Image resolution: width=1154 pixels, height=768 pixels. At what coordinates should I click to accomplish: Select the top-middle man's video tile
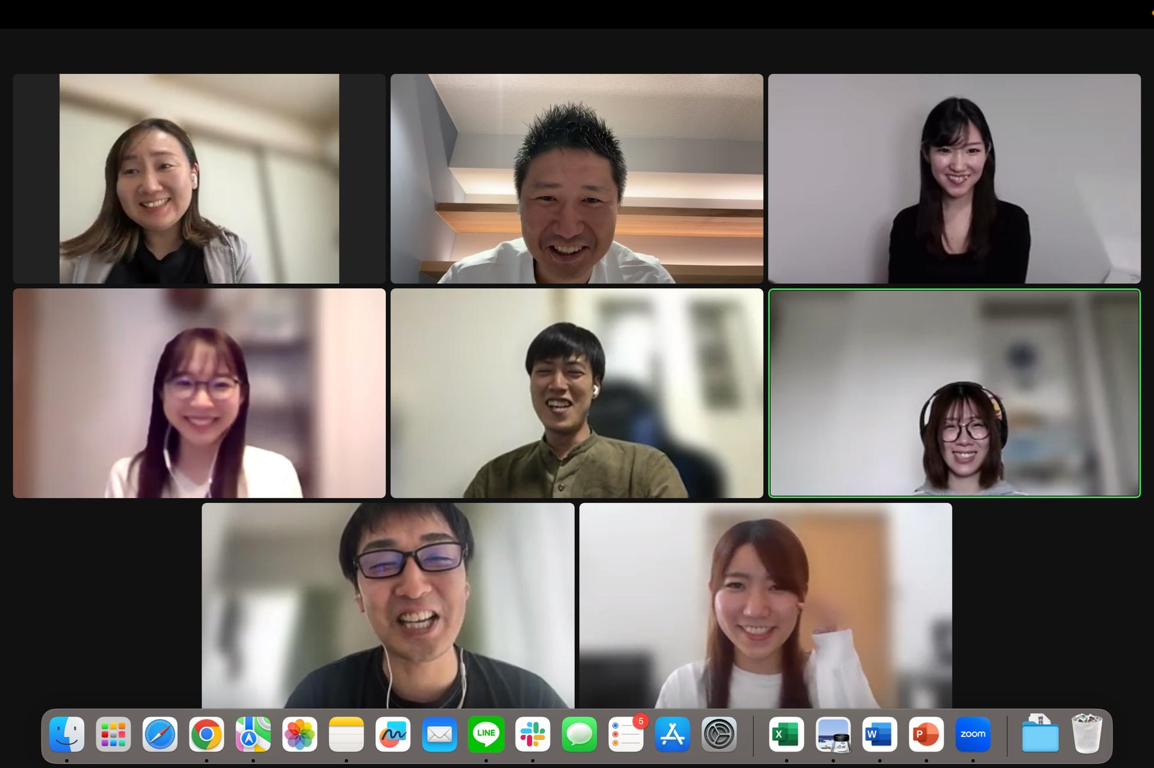point(576,178)
